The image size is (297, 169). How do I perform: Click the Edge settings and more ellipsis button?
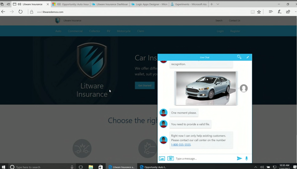(296, 12)
